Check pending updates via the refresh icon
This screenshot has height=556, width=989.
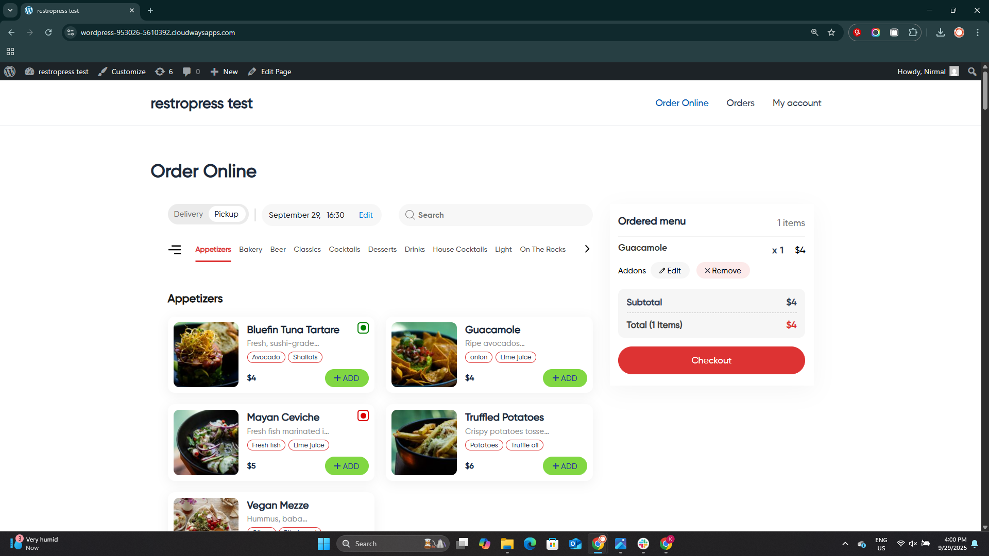[x=160, y=72]
